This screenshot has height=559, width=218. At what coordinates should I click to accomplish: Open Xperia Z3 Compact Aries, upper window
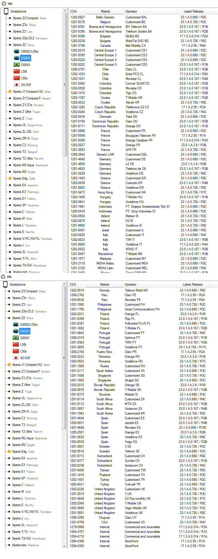29,18
